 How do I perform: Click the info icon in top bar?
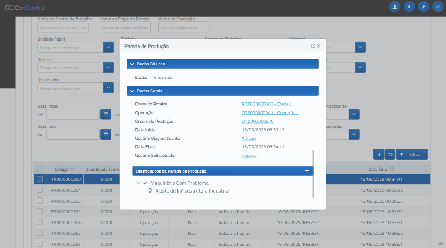[409, 7]
